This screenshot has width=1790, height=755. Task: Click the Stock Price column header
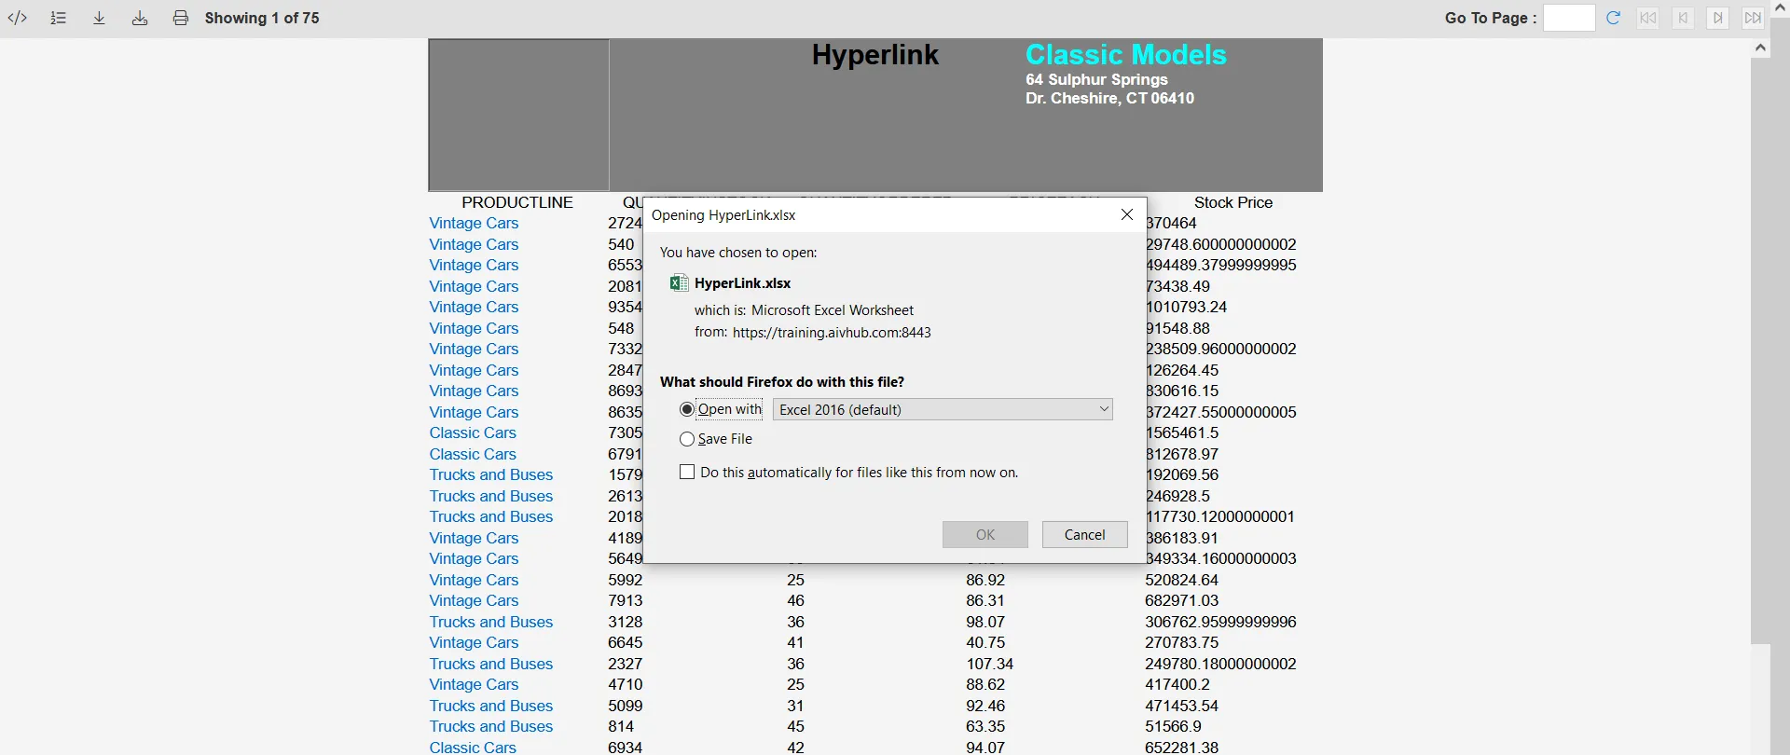(1233, 202)
